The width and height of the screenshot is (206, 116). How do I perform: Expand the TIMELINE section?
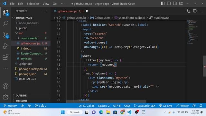point(31,101)
